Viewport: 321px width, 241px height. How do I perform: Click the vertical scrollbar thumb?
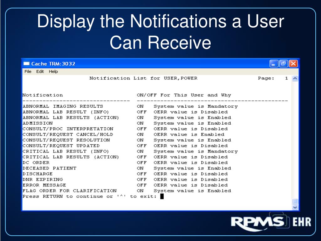point(295,201)
